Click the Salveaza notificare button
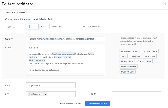 click(x=97, y=103)
